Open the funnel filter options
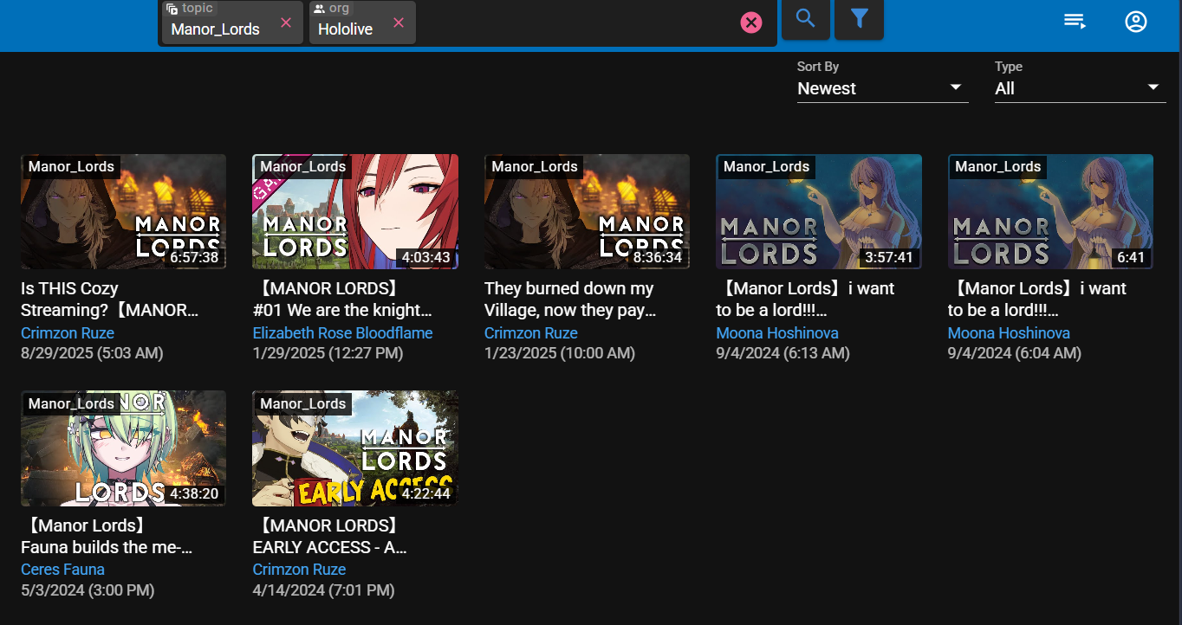This screenshot has height=625, width=1182. (x=859, y=18)
